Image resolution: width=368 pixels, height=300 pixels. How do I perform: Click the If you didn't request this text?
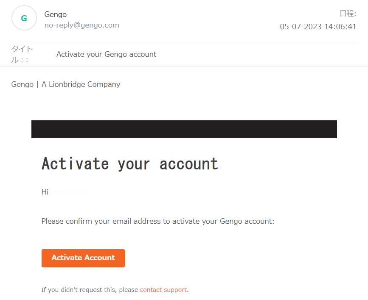(x=90, y=290)
